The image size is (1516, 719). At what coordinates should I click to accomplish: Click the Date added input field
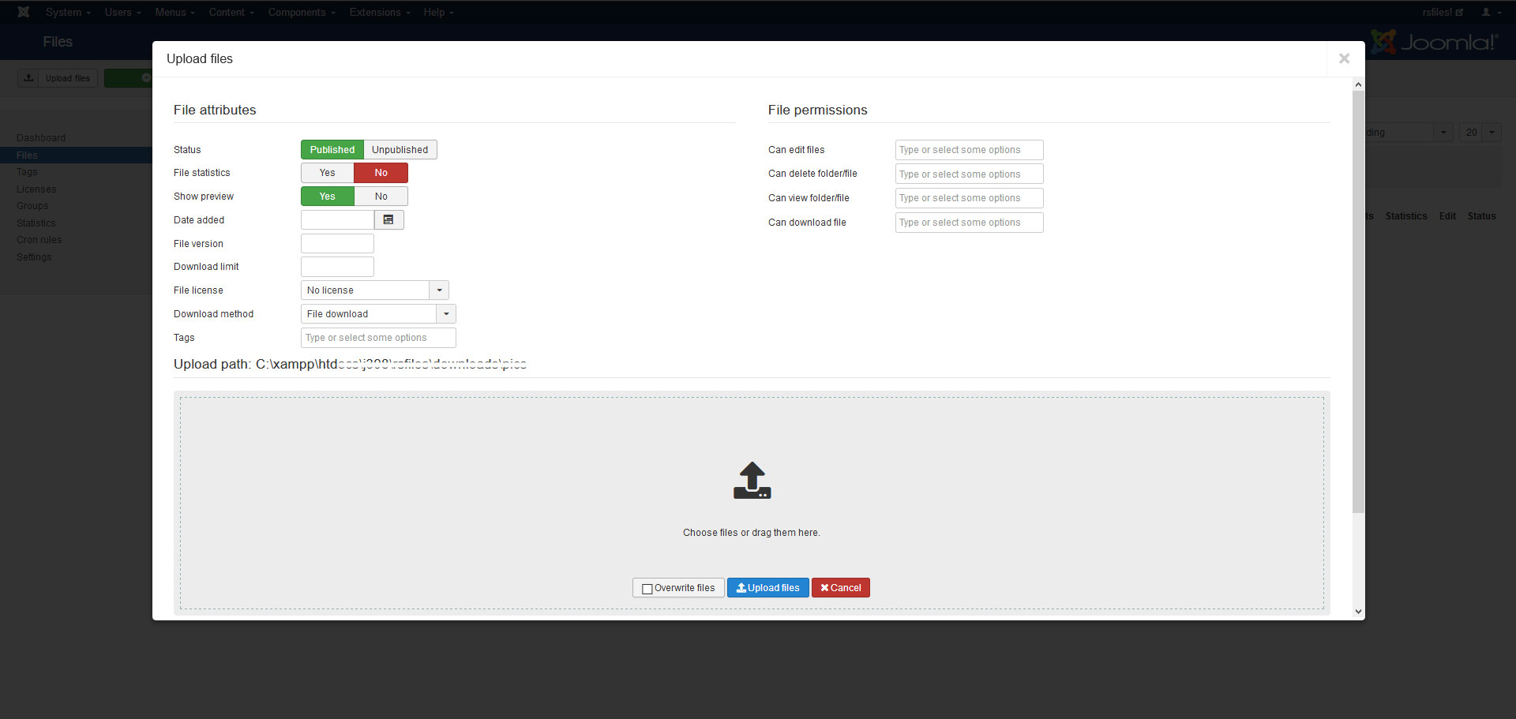pos(337,219)
